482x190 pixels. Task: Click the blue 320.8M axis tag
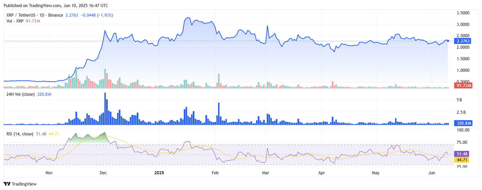(463, 123)
